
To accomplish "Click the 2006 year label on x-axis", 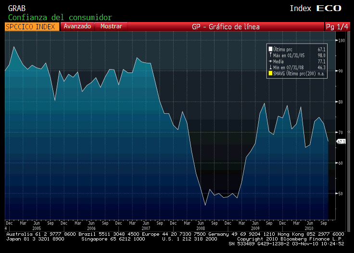I will pyautogui.click(x=91, y=228).
